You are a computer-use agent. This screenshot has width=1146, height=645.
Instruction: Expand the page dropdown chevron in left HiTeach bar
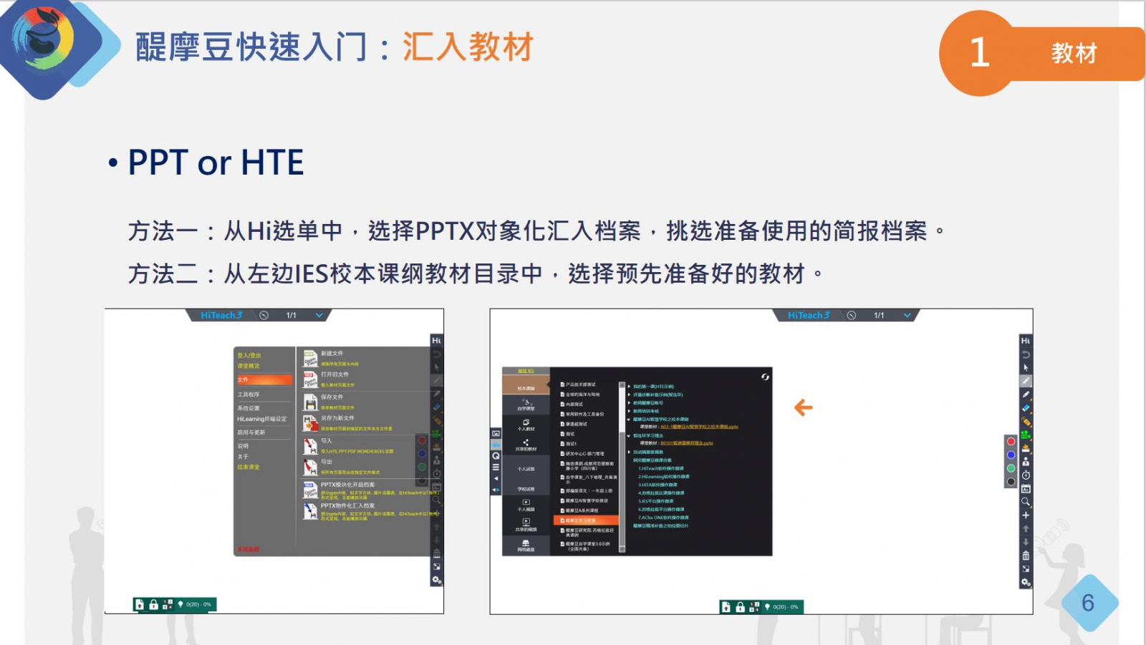319,316
